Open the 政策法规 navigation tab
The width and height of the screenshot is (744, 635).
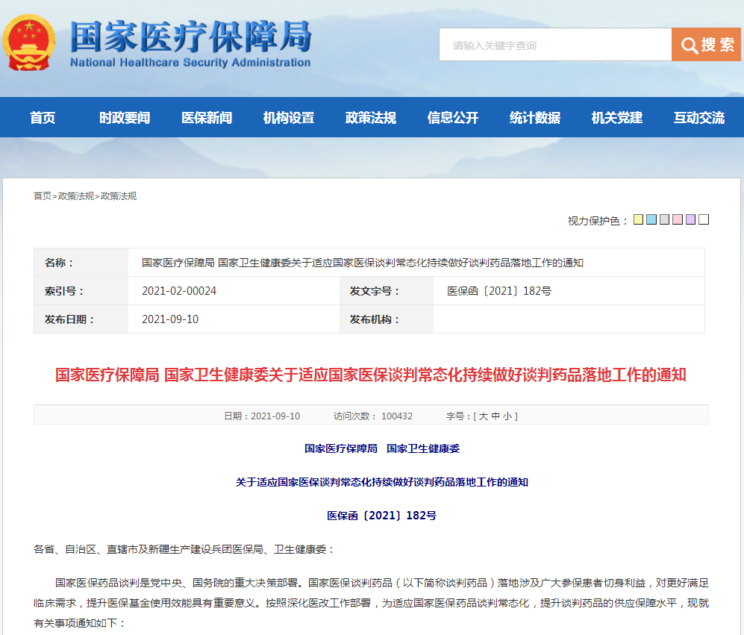point(371,118)
